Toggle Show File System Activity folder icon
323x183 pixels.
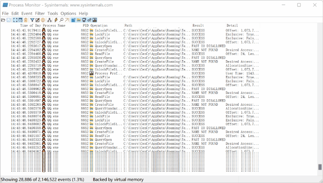(79, 20)
